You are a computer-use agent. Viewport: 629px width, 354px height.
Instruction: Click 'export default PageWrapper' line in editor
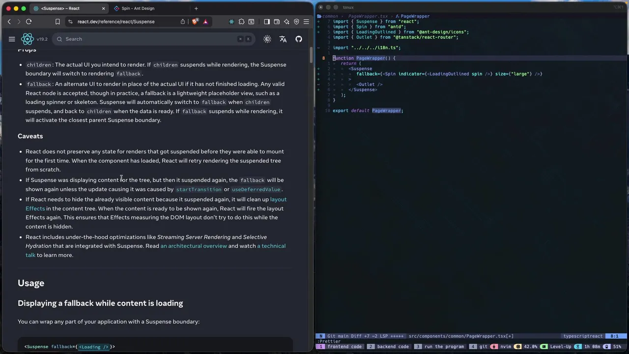368,111
